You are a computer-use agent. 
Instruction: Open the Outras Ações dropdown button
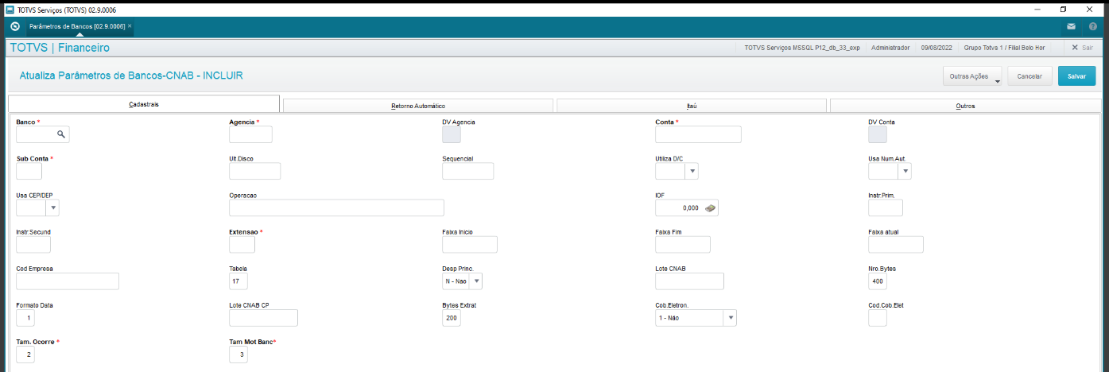pos(971,76)
